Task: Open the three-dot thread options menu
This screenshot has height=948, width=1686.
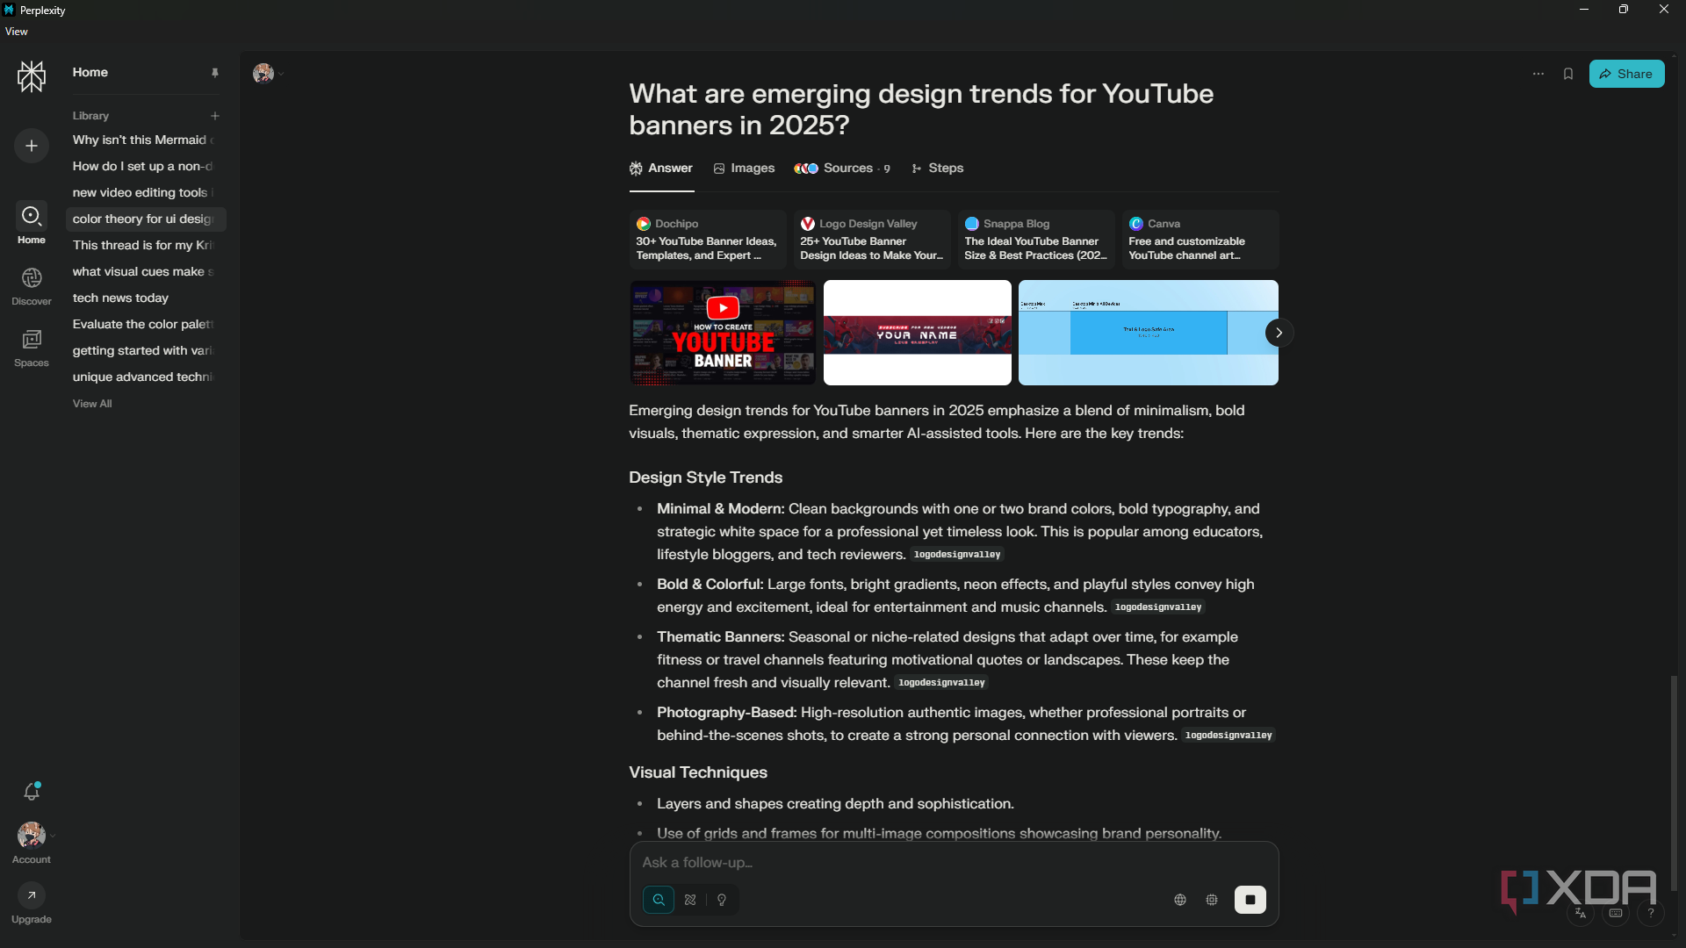Action: pyautogui.click(x=1538, y=74)
